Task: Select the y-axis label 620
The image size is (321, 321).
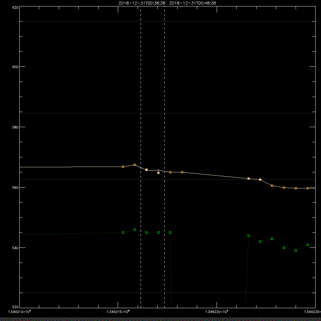Action: tap(15, 7)
